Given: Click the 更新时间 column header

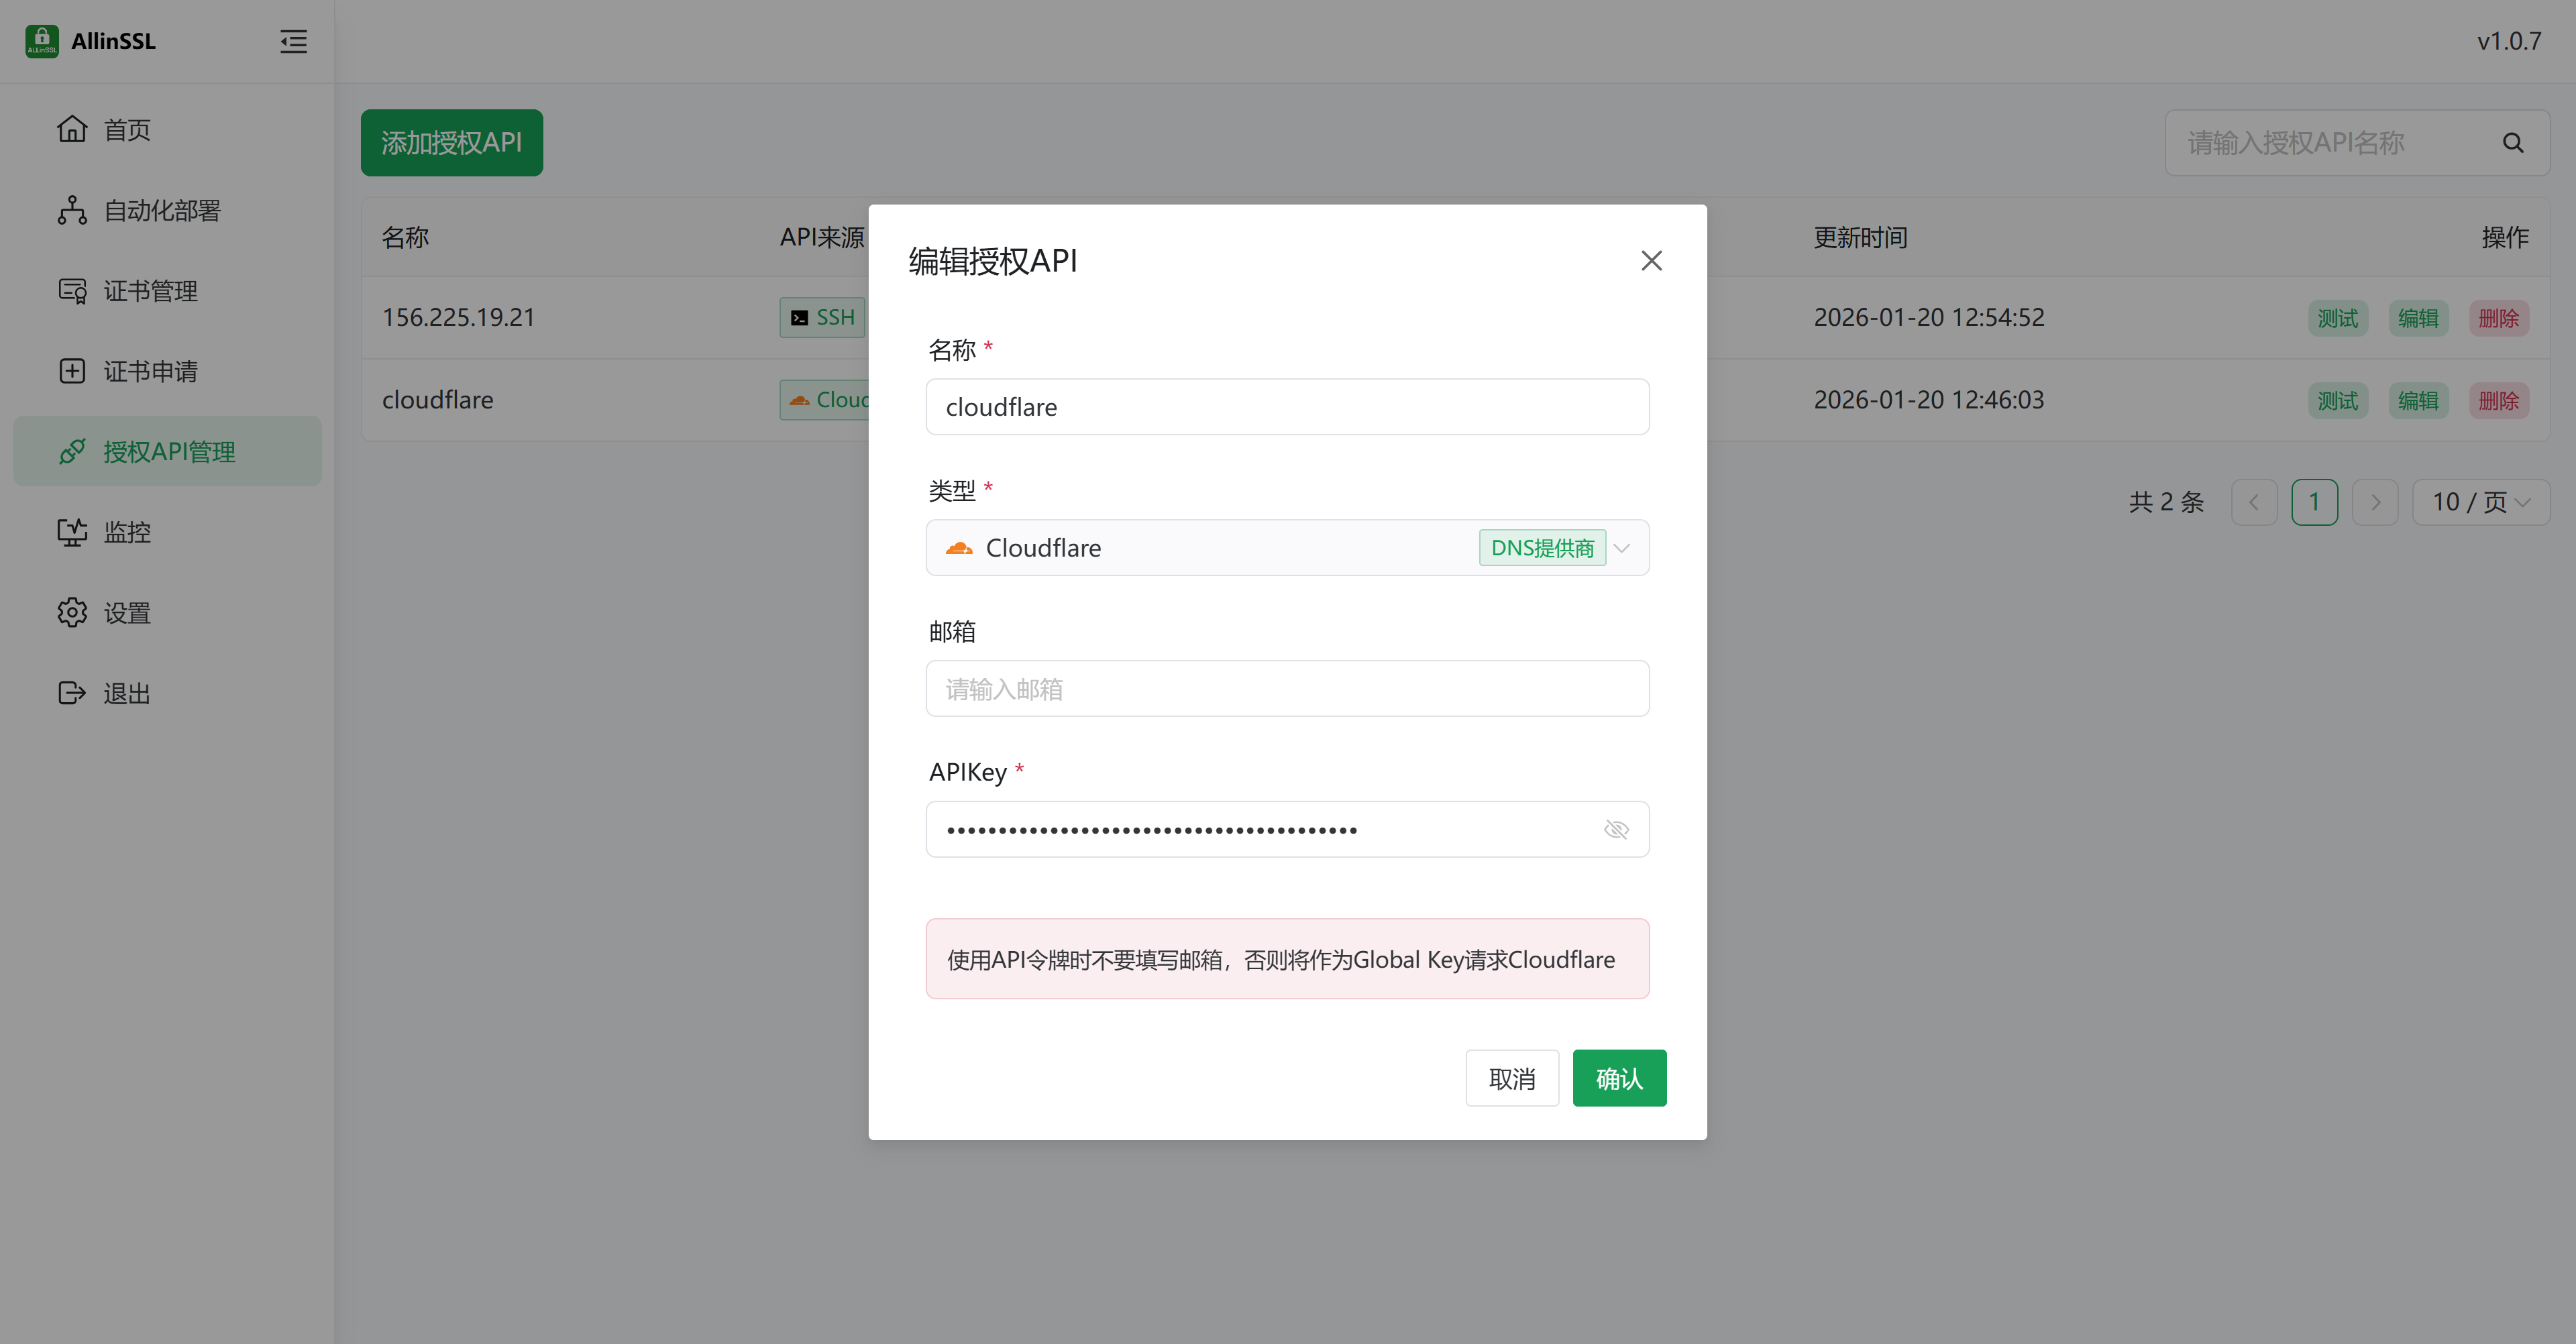Looking at the screenshot, I should coord(1861,237).
